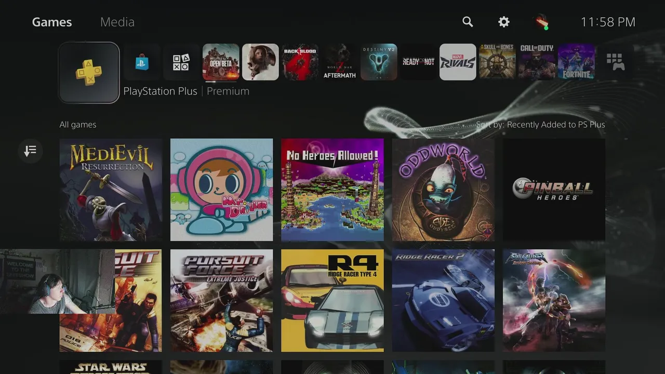Launch the Back 4 Blood icon
The height and width of the screenshot is (374, 665).
pos(300,62)
